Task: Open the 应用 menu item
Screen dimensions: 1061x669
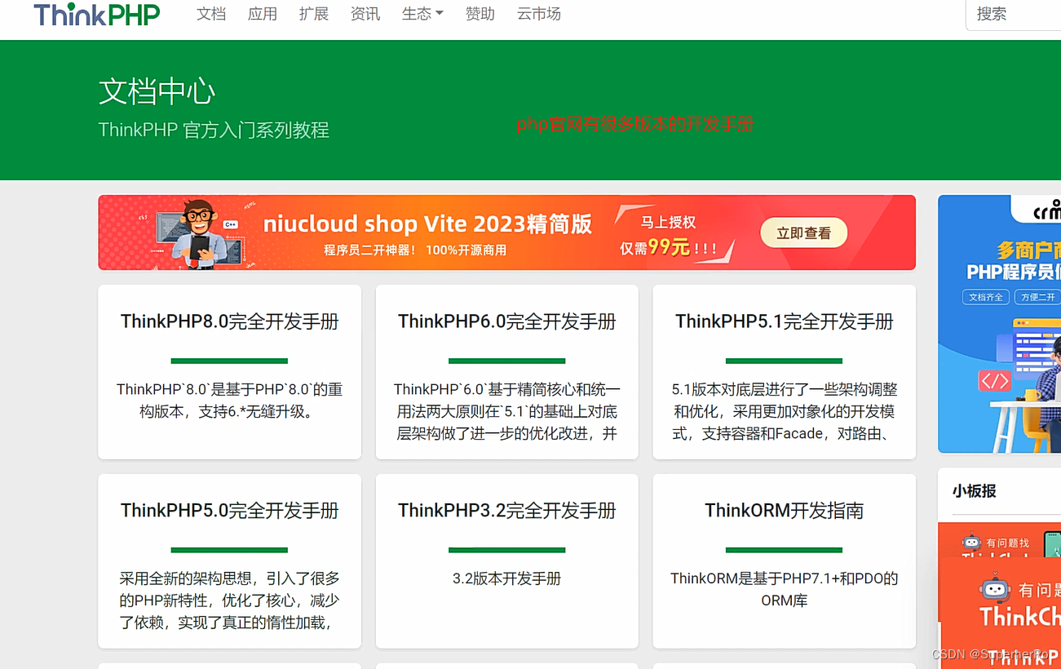Action: 263,14
